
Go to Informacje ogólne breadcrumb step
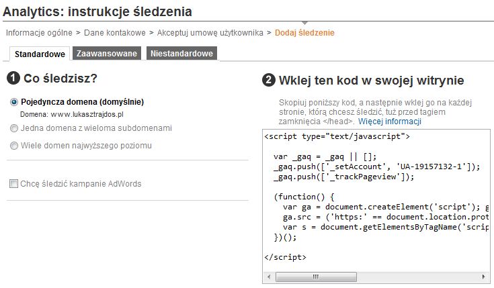coord(39,33)
